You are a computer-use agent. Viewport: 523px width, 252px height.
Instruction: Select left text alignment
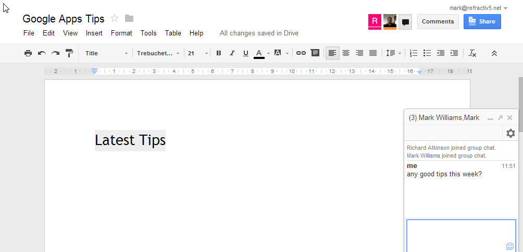point(332,53)
